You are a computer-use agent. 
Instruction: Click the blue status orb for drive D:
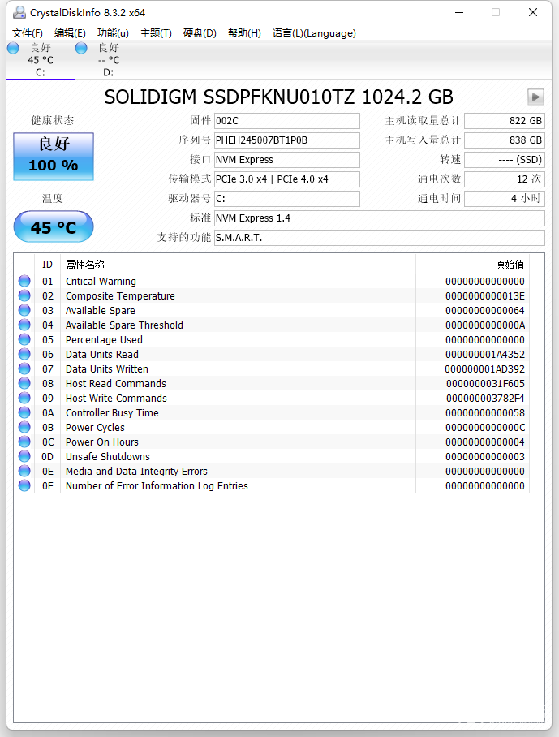81,48
